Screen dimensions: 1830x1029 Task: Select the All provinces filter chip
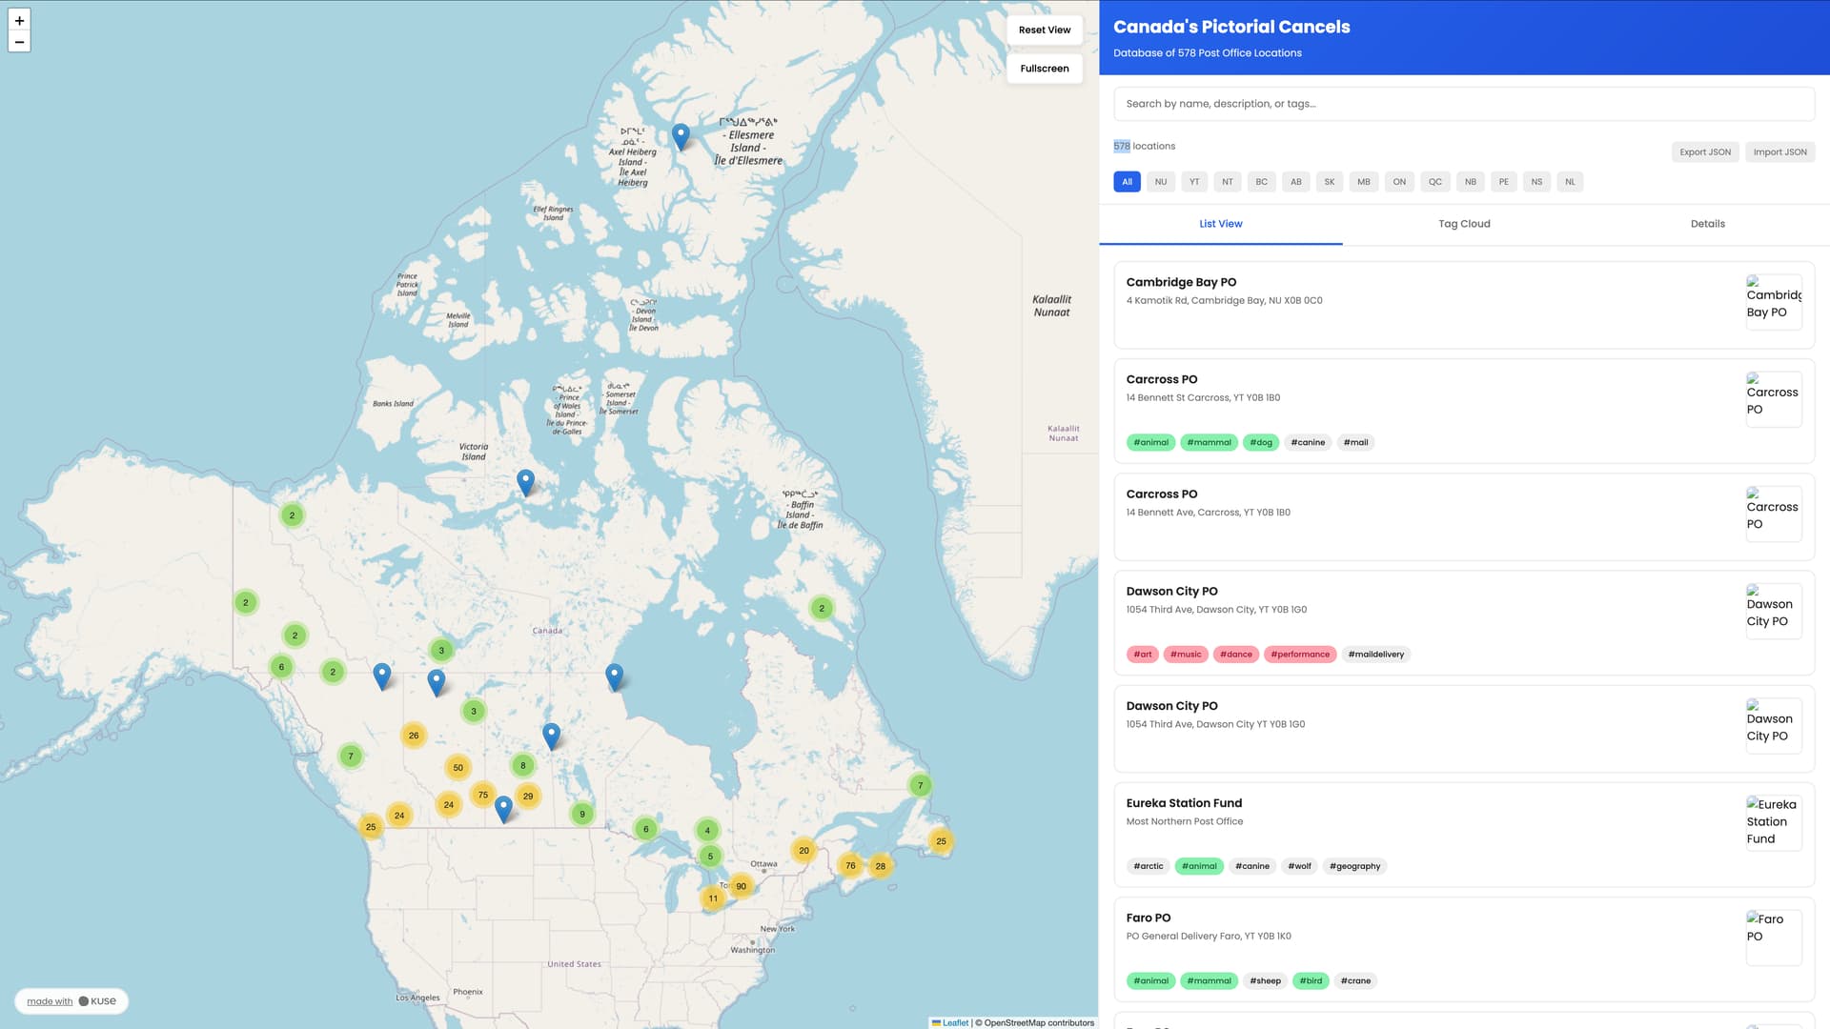1127,182
